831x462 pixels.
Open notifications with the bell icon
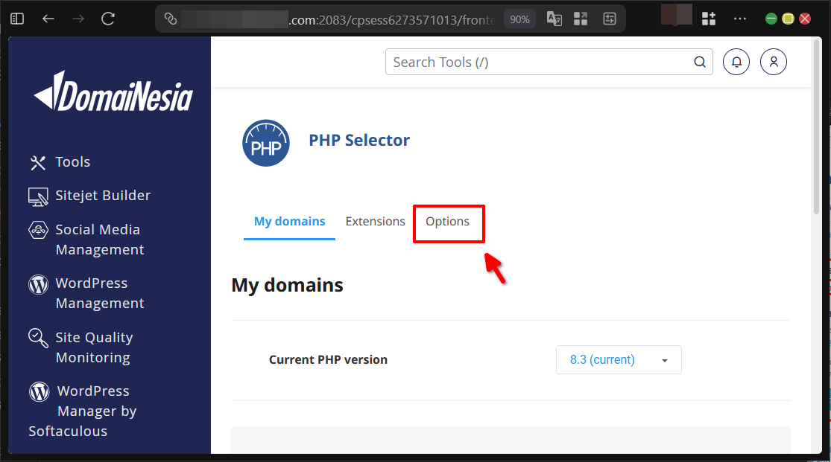tap(736, 62)
